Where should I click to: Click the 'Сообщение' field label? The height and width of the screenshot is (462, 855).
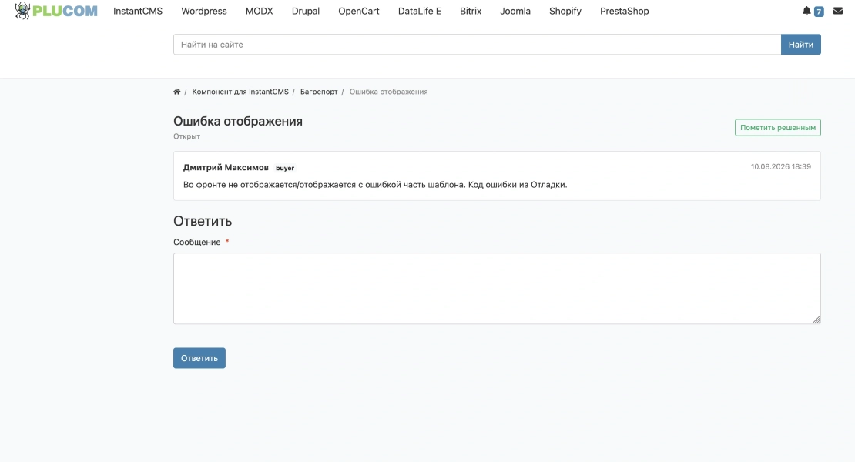(x=197, y=242)
